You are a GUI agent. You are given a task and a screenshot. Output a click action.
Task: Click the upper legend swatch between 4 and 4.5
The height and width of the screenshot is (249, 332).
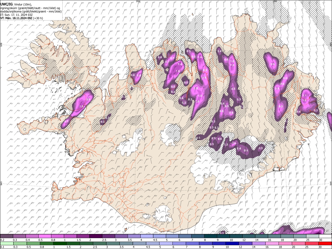click(x=146, y=236)
